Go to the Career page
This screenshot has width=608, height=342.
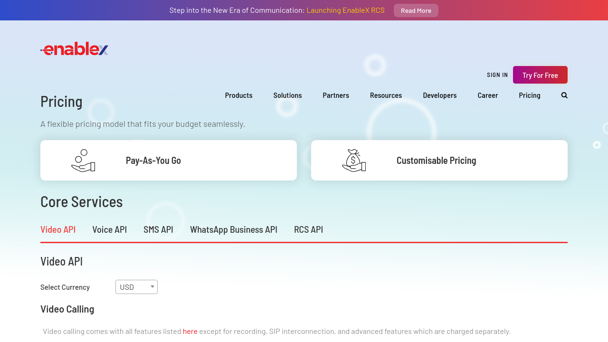click(x=487, y=95)
